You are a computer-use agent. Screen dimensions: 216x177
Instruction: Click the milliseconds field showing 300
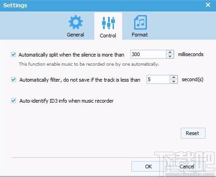coord(148,54)
